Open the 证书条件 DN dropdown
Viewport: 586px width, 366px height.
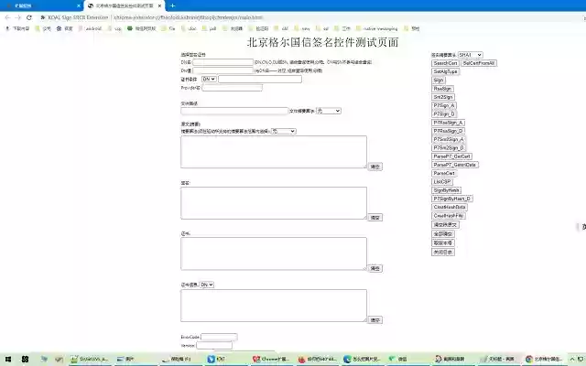pos(209,79)
